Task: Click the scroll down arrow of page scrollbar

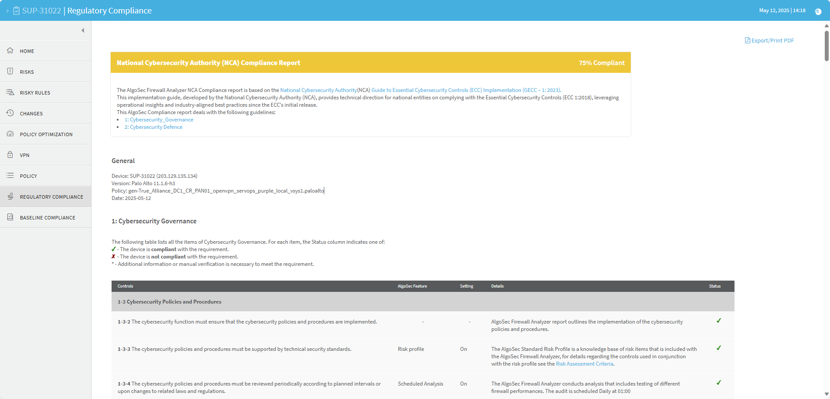Action: [x=827, y=394]
